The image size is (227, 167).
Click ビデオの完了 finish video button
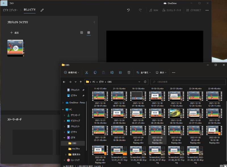pos(194,10)
